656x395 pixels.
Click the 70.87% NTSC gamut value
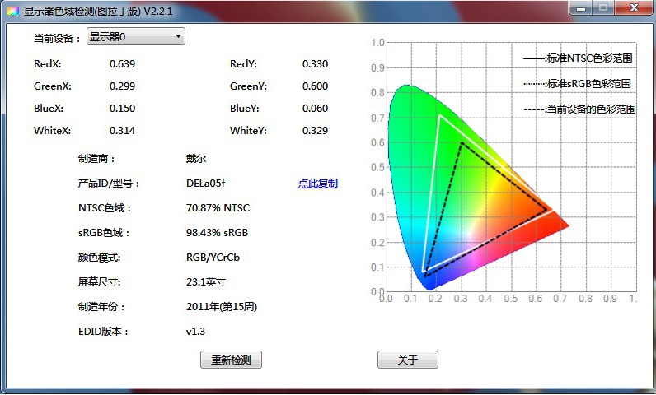pyautogui.click(x=218, y=208)
